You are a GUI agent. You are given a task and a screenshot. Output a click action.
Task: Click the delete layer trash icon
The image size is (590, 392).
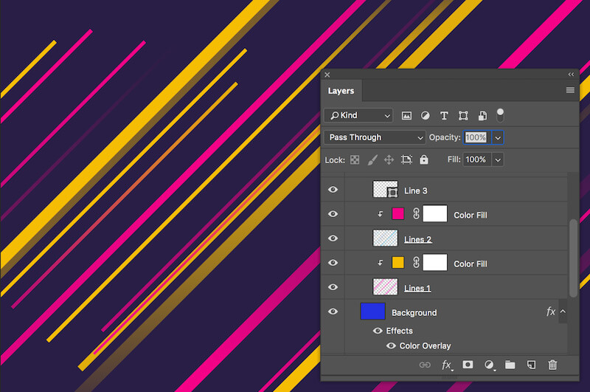pyautogui.click(x=552, y=365)
